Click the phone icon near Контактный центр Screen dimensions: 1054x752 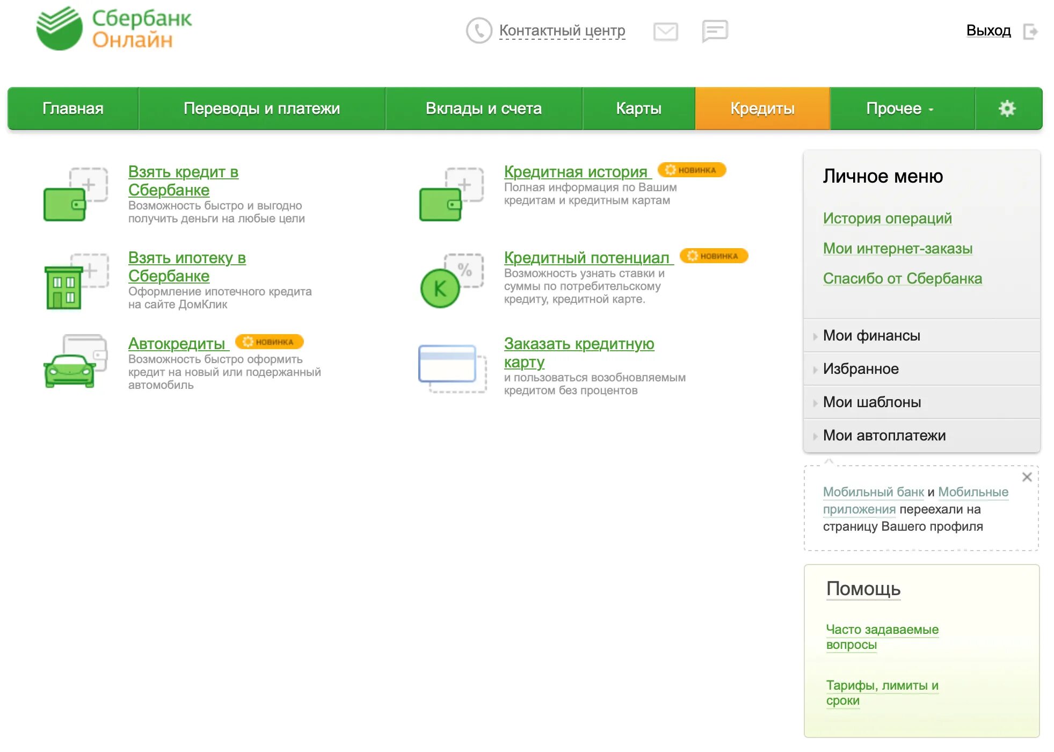click(x=479, y=31)
